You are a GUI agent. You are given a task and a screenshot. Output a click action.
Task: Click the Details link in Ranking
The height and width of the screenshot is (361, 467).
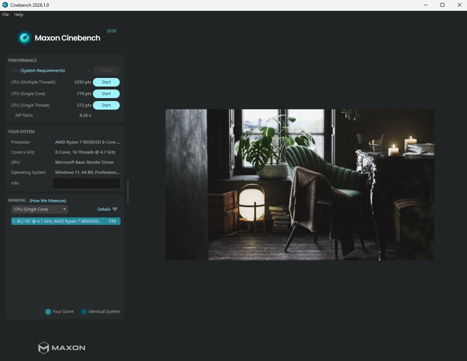[104, 209]
